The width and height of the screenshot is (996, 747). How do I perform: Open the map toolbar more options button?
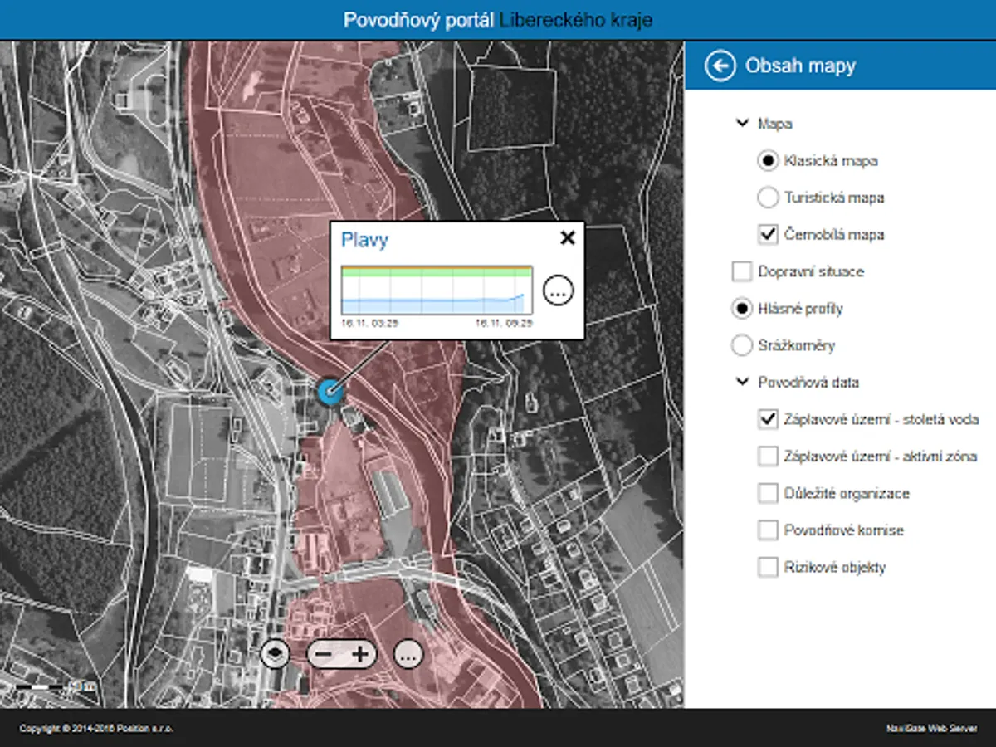click(x=408, y=654)
